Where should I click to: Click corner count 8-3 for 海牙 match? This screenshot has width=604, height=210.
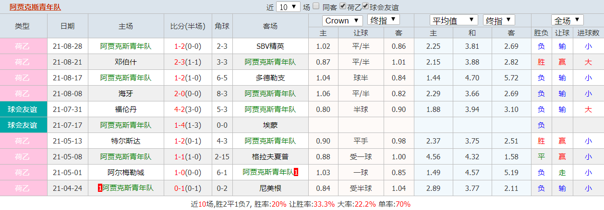(222, 94)
